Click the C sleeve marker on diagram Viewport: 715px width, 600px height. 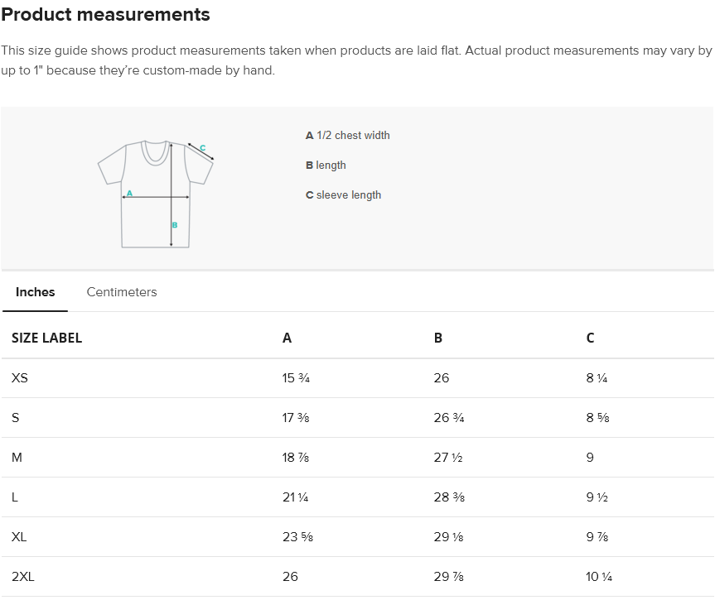point(202,148)
